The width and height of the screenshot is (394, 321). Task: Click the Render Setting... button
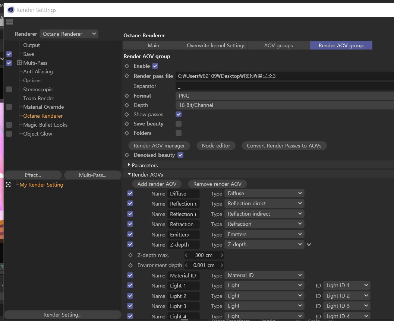coord(63,315)
